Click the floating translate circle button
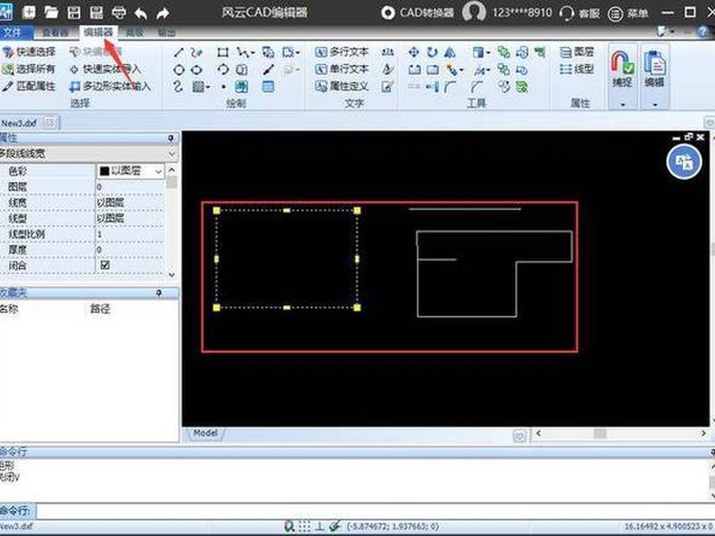 684,162
